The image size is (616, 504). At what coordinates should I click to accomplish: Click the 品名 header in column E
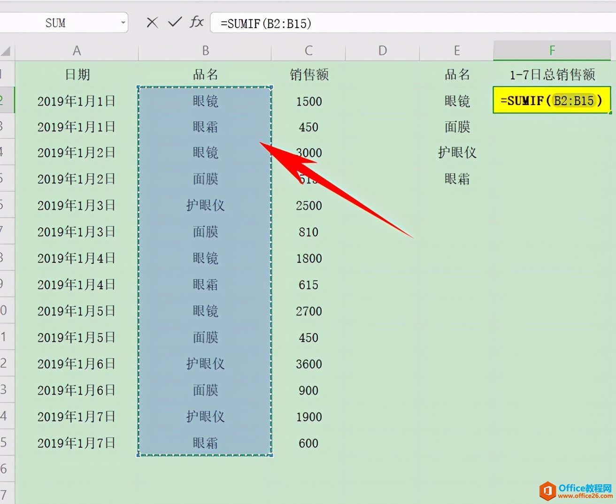(x=457, y=75)
